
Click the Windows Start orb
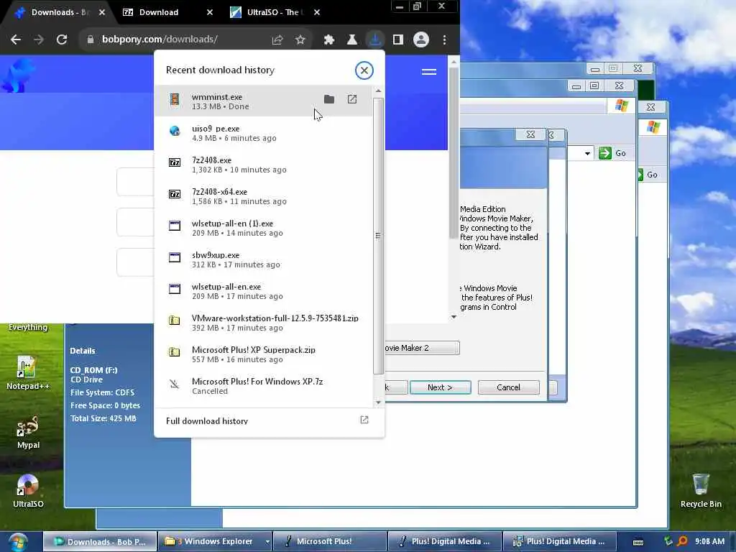18,542
